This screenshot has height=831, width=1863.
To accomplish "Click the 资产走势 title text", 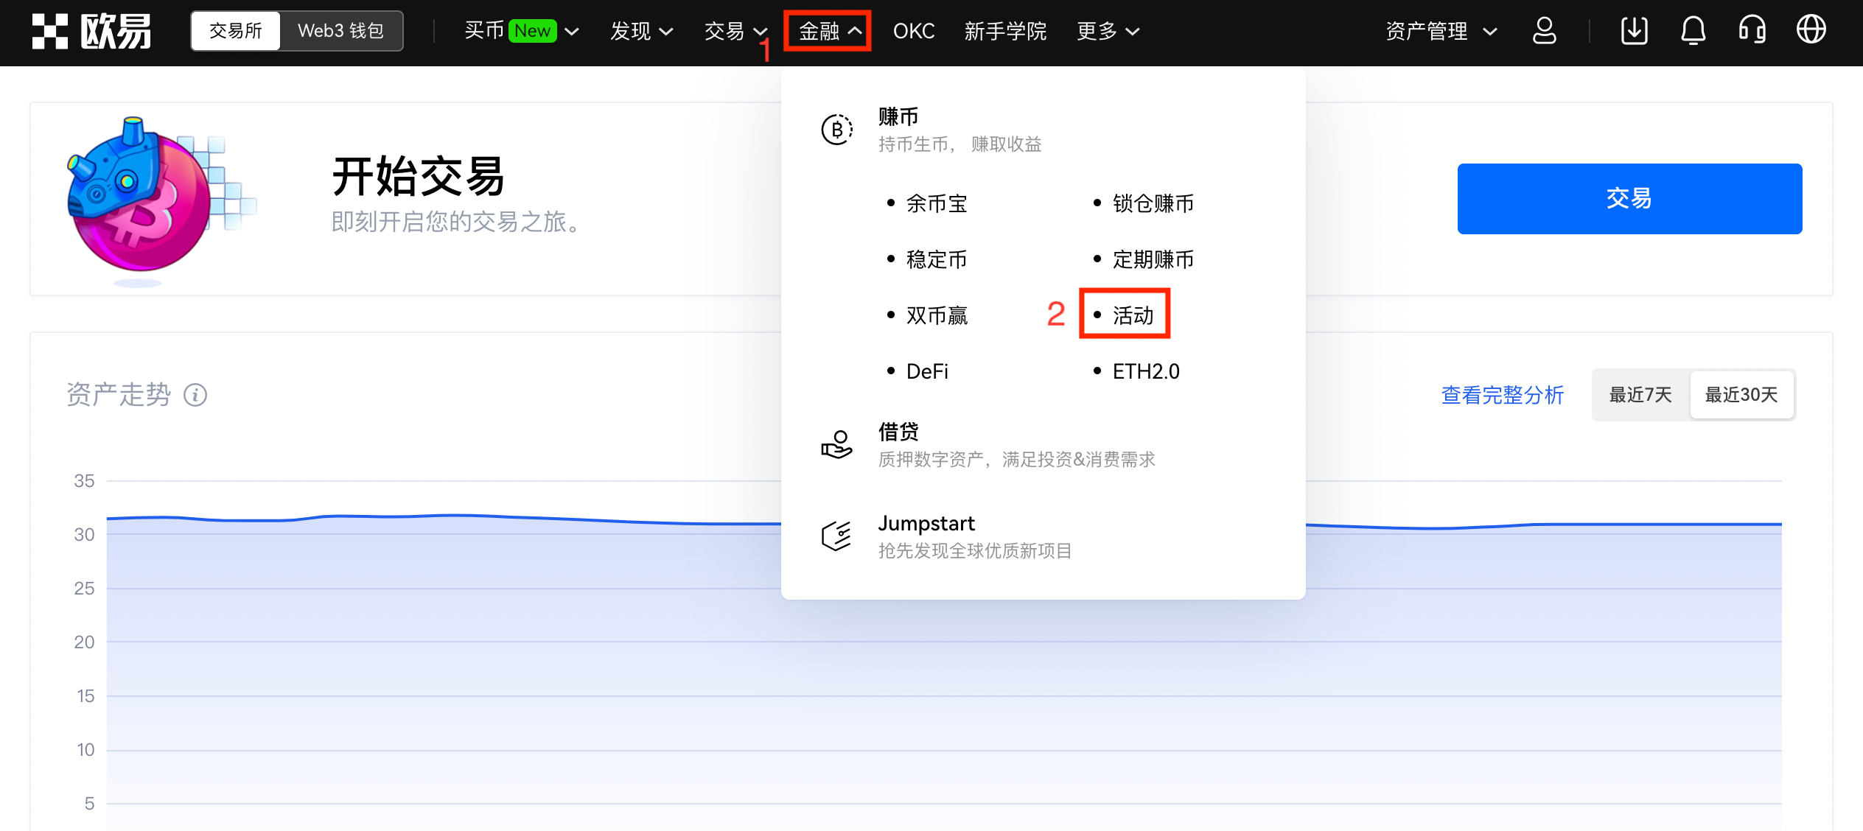I will click(119, 395).
